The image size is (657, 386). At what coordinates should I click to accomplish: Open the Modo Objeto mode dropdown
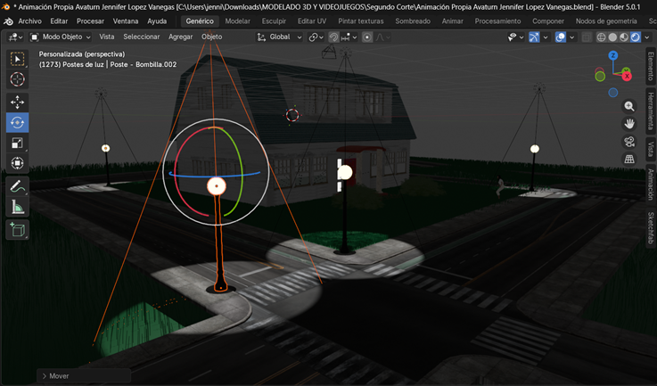[62, 37]
